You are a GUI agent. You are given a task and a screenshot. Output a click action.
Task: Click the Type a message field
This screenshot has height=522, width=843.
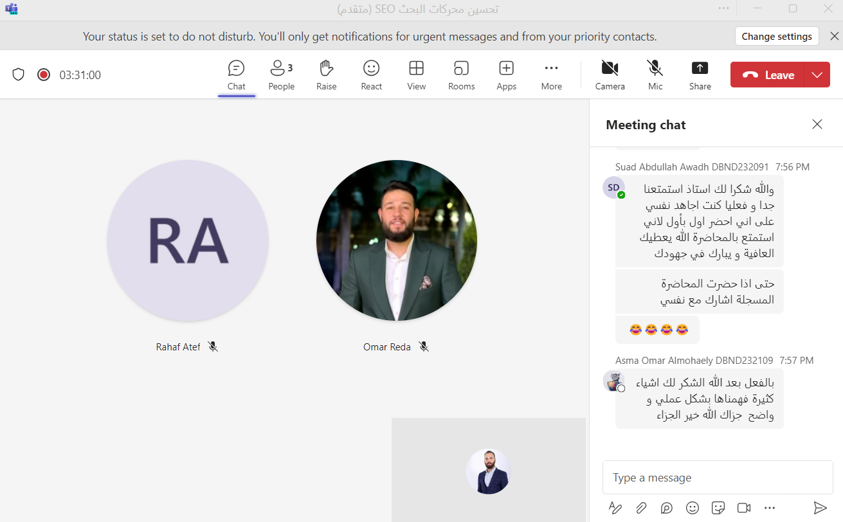(718, 478)
